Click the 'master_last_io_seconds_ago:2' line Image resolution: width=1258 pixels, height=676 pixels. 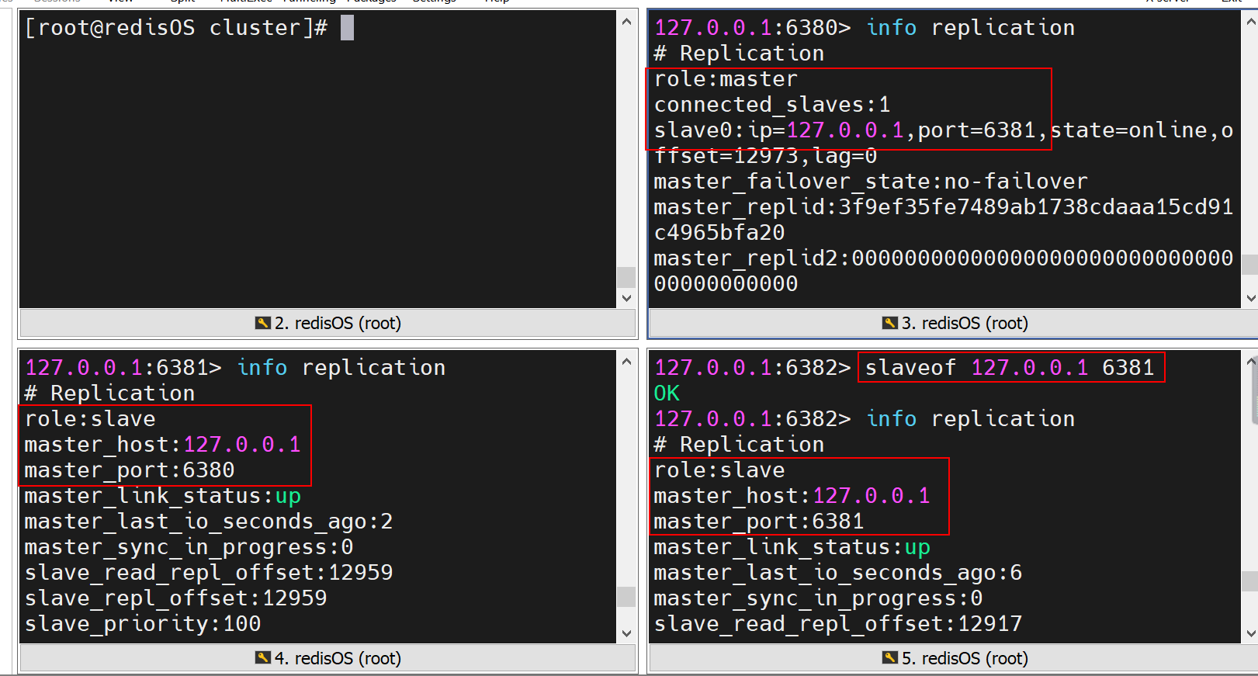coord(209,522)
